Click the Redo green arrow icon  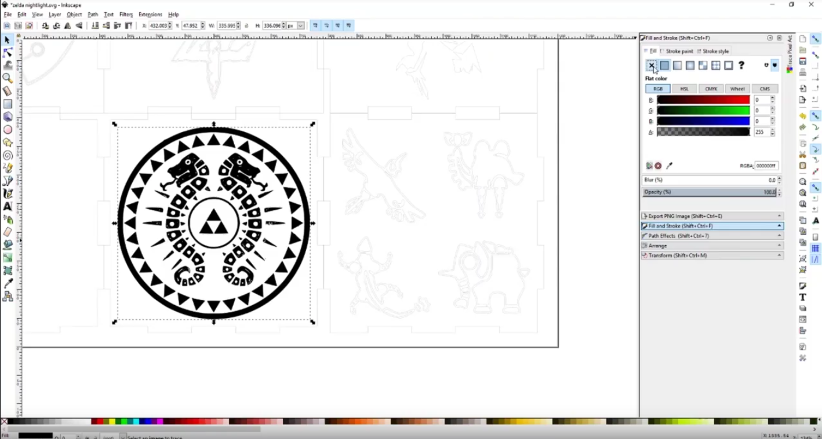coord(802,127)
